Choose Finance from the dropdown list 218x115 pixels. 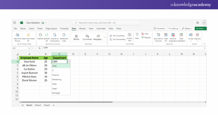pos(56,75)
